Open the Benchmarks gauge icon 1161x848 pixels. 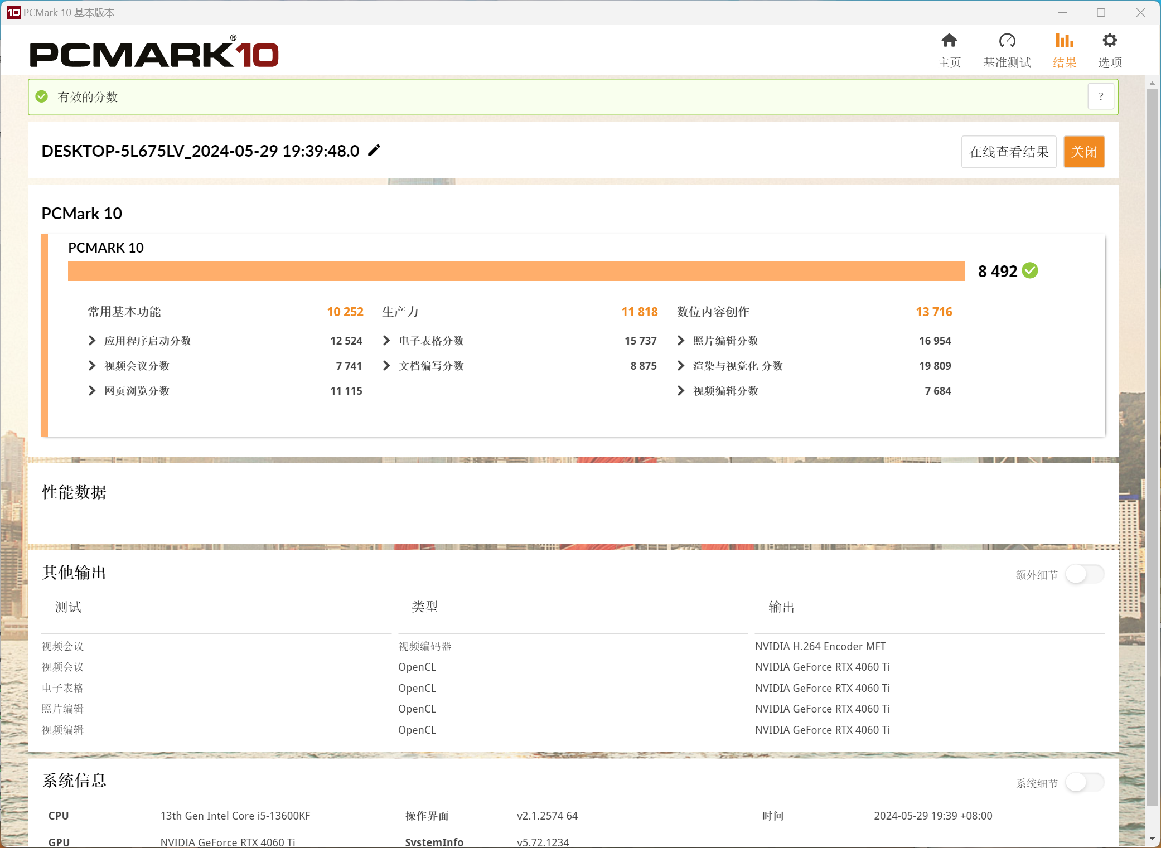1007,41
